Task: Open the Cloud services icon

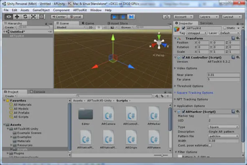Action: (167, 17)
